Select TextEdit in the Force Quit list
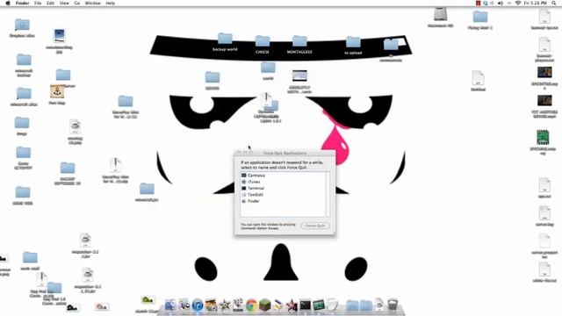The width and height of the screenshot is (562, 316). (283, 195)
